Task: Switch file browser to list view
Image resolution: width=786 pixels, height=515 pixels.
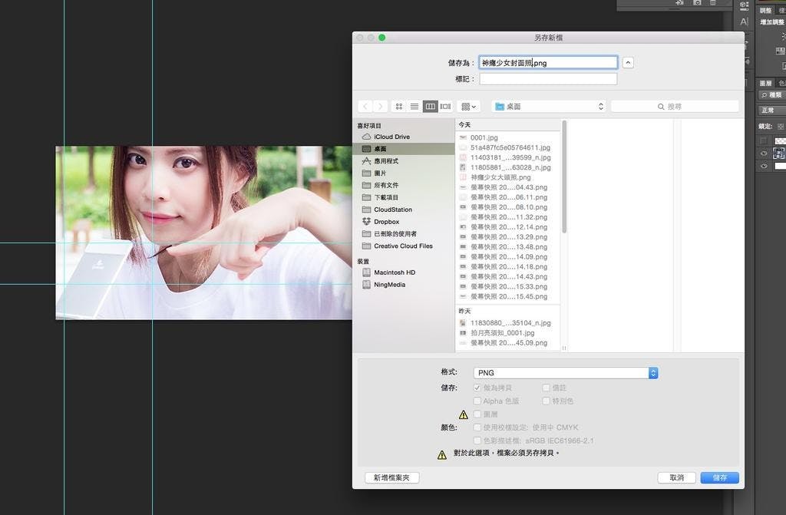Action: point(414,107)
